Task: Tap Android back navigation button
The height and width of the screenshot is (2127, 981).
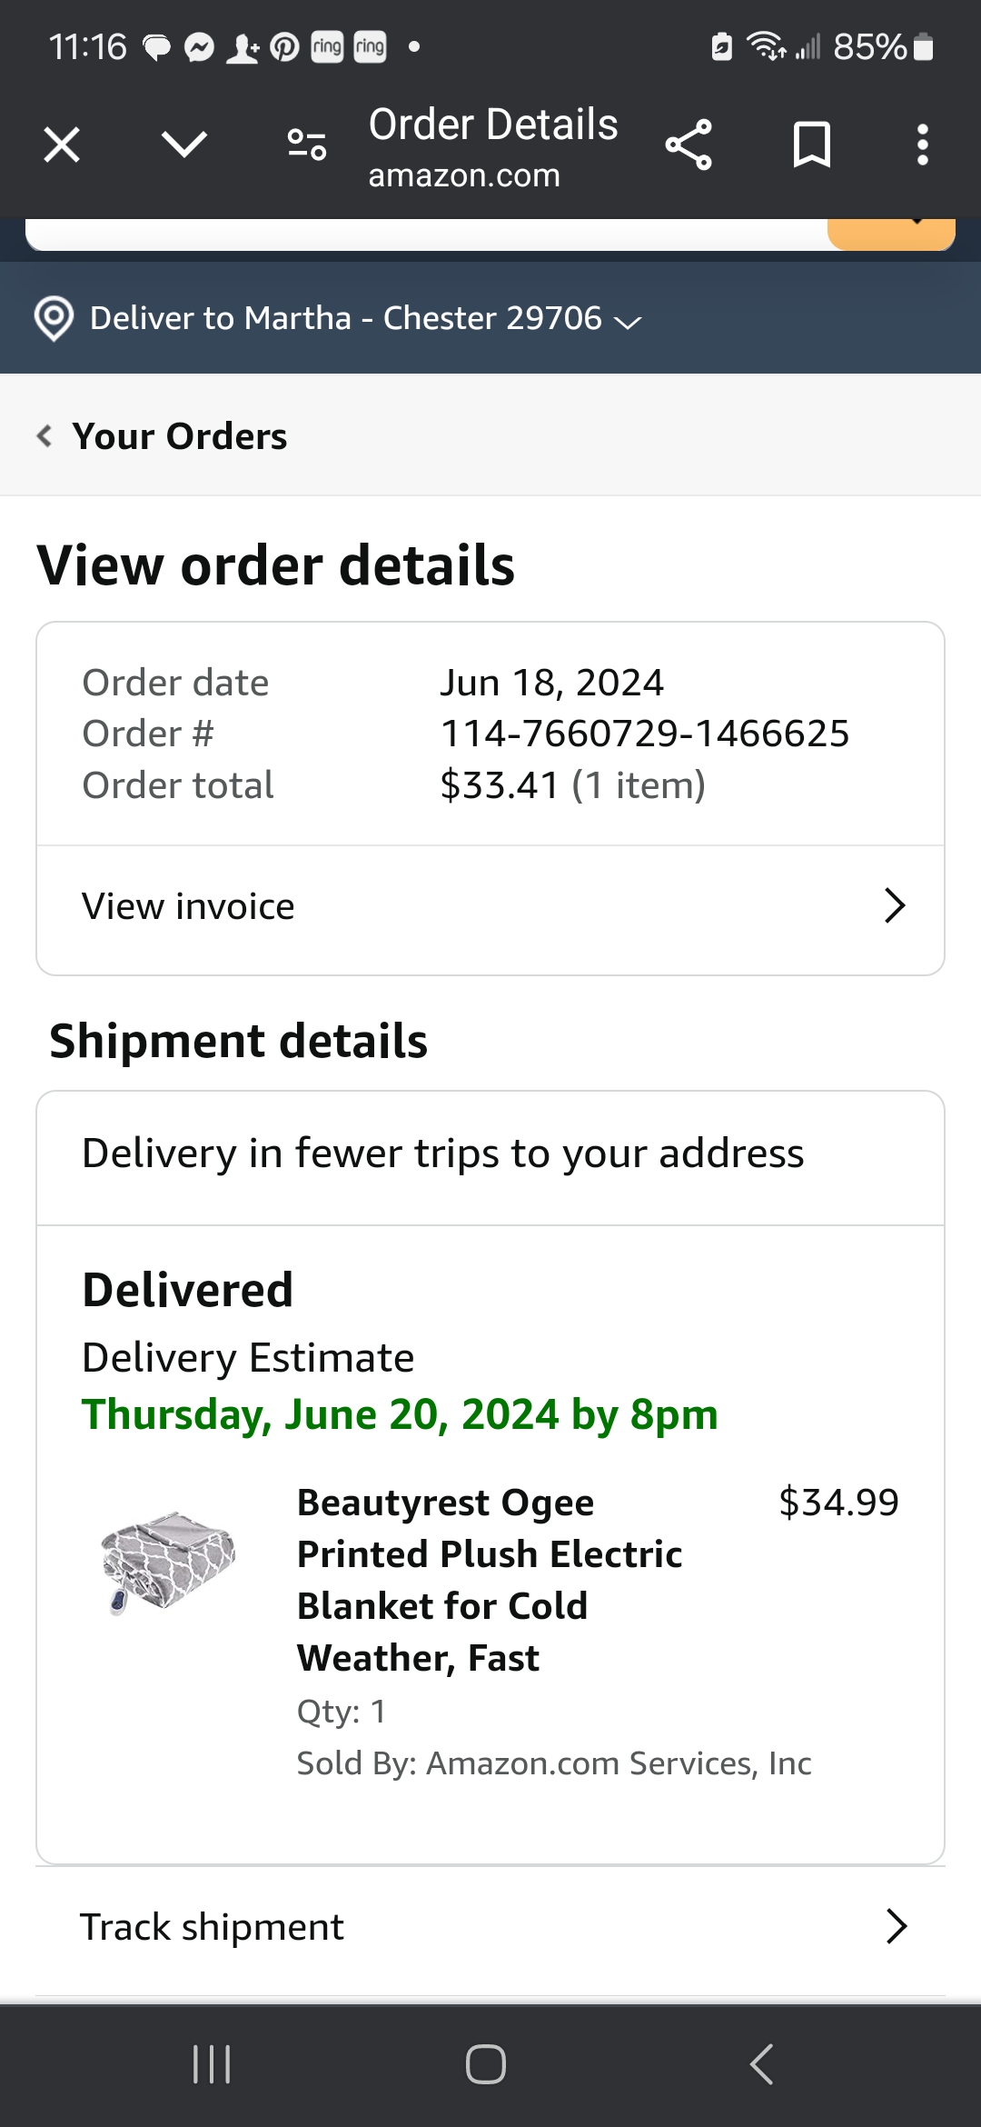Action: [762, 2063]
